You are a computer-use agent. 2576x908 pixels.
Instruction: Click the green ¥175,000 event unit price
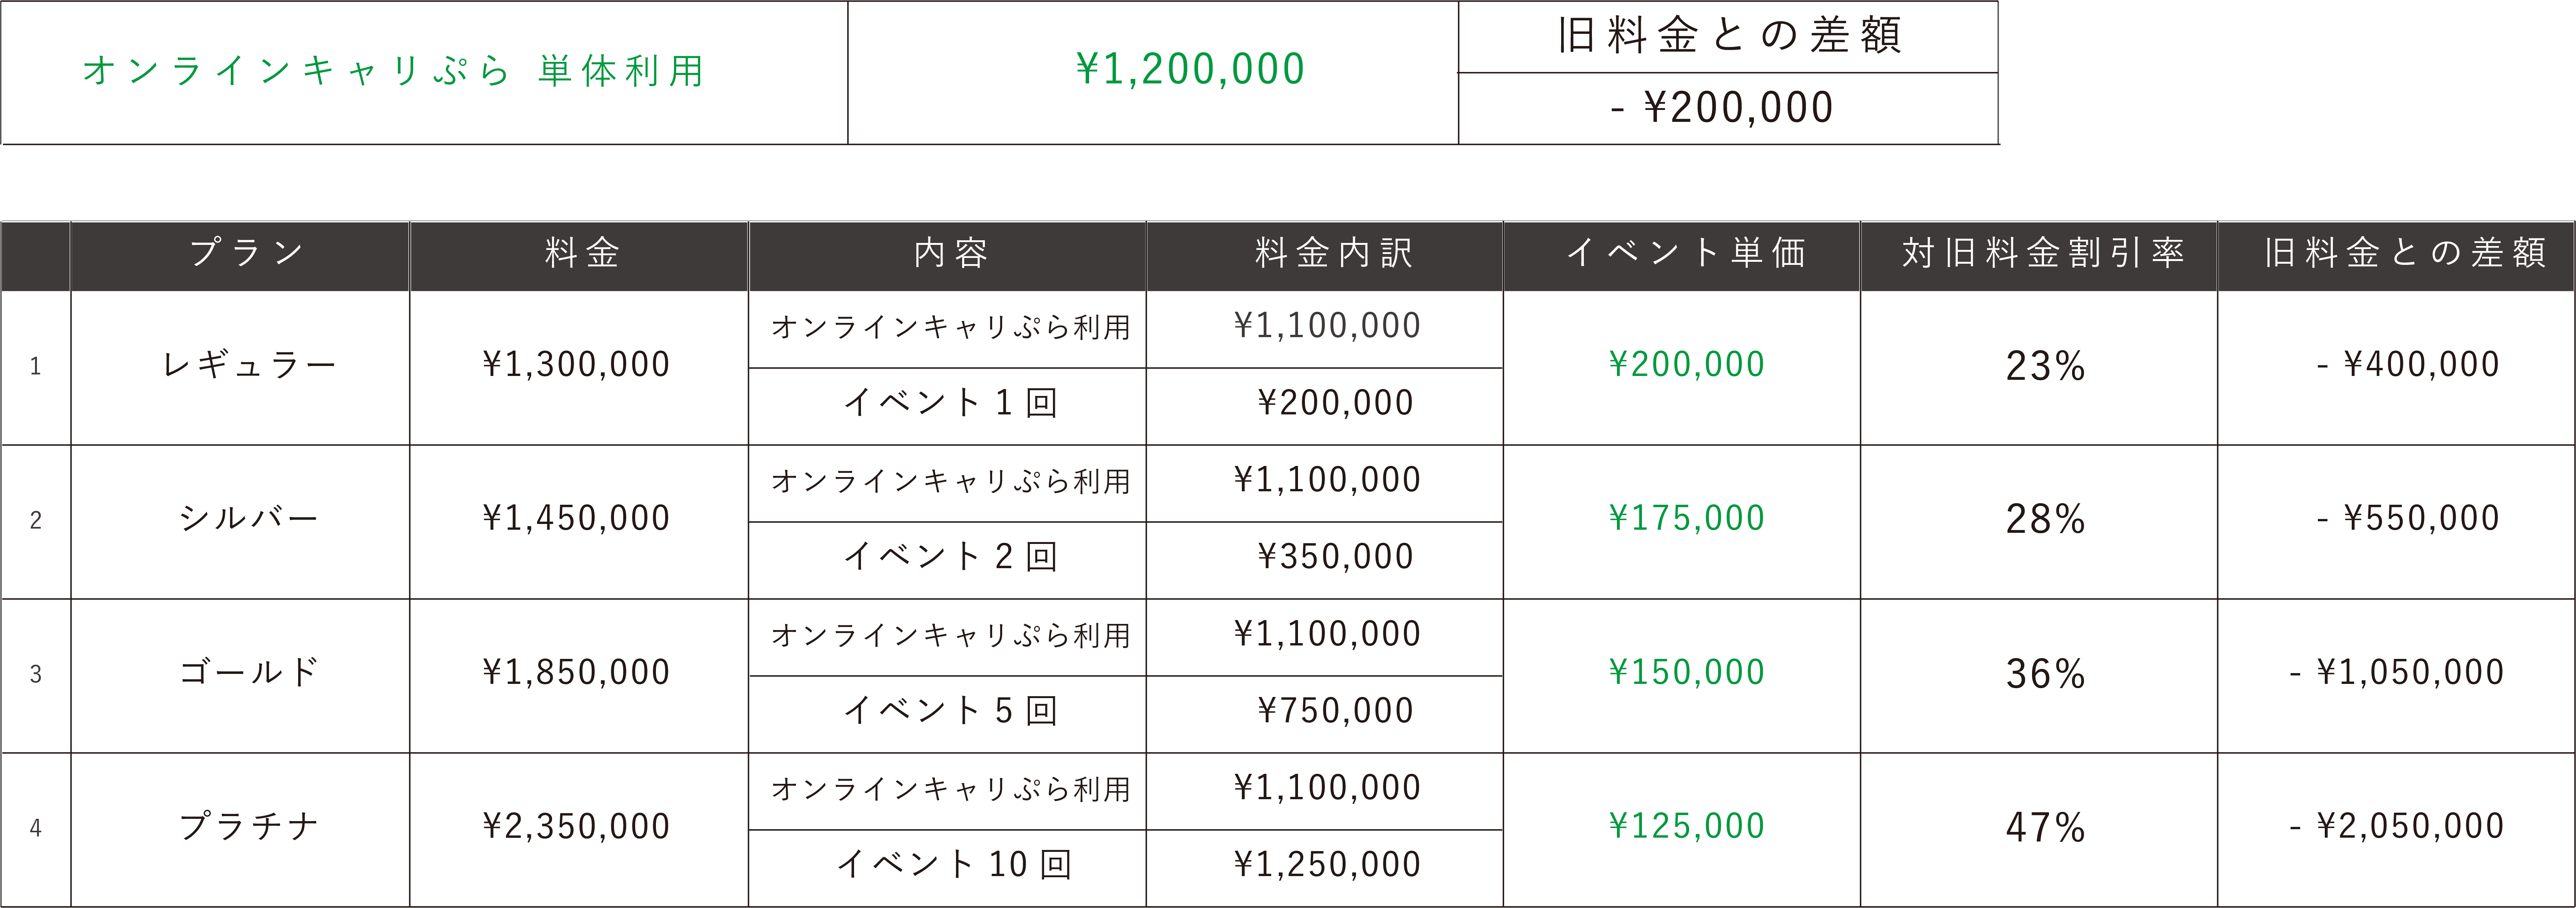(x=1686, y=519)
